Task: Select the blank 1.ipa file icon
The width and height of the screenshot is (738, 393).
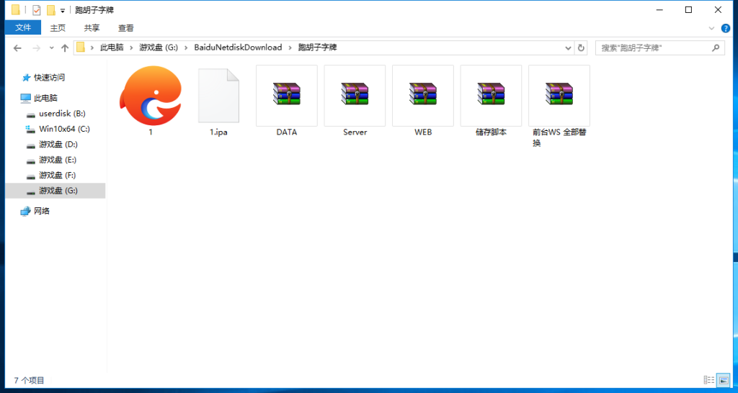Action: click(218, 96)
